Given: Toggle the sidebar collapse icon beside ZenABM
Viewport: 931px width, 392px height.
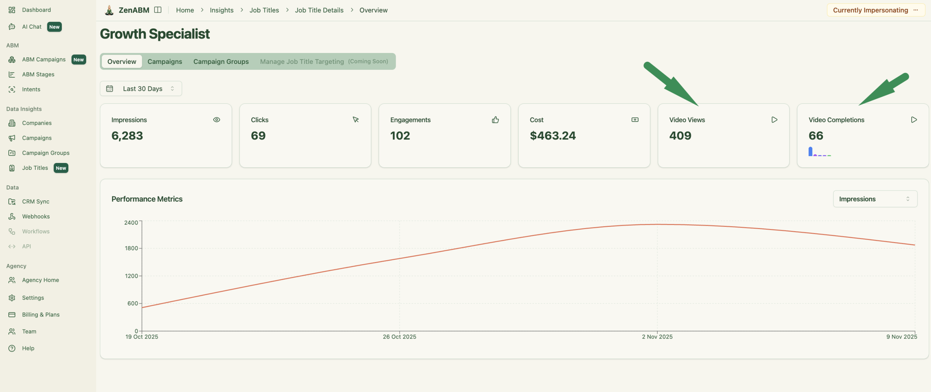Looking at the screenshot, I should tap(158, 10).
